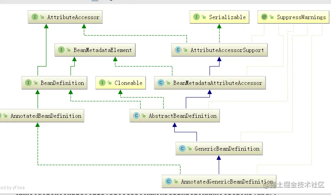Click the AnnotatedBeanDefinition label
The height and width of the screenshot is (195, 331).
pos(46,116)
